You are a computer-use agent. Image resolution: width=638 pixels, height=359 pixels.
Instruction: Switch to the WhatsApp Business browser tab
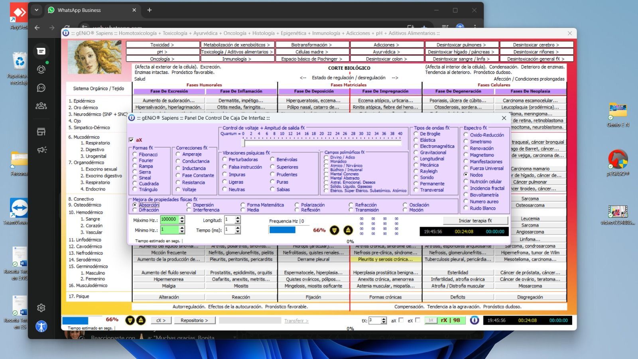click(x=92, y=10)
